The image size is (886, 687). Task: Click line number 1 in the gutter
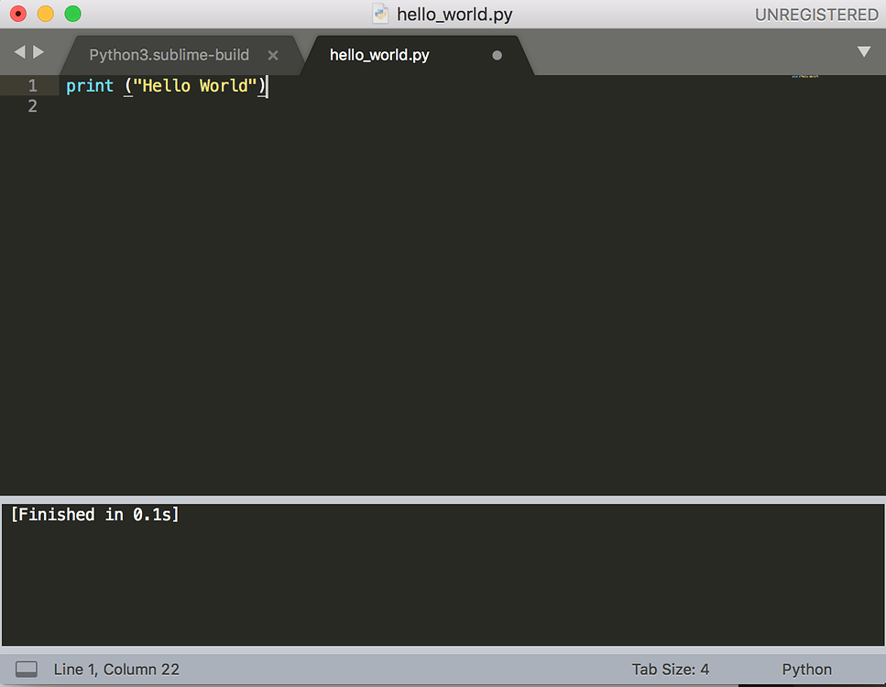tap(32, 85)
